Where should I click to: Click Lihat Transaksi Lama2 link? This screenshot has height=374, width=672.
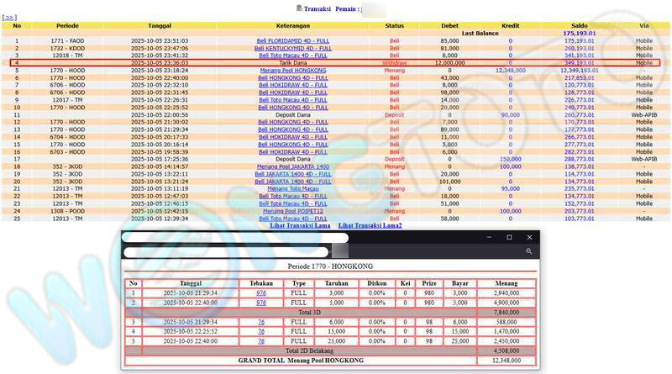370,226
